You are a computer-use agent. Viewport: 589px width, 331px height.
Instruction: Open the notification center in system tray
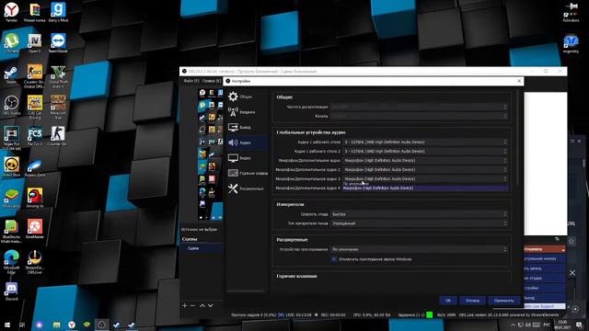coord(579,325)
